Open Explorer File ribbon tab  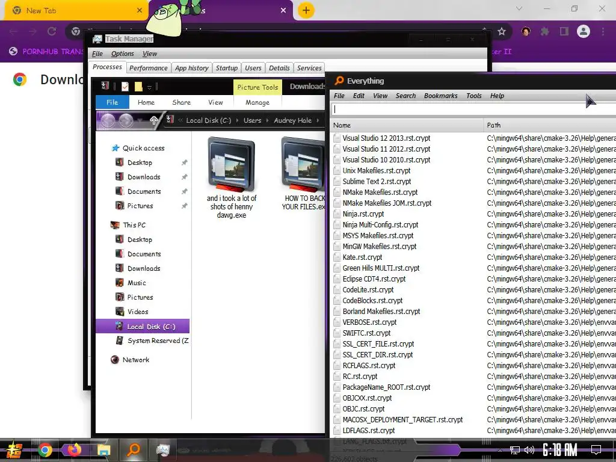[x=112, y=102]
